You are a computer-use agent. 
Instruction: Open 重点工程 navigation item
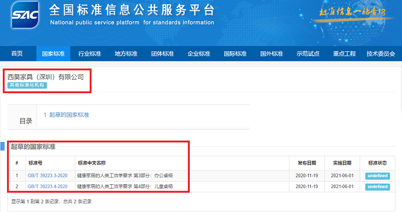344,53
